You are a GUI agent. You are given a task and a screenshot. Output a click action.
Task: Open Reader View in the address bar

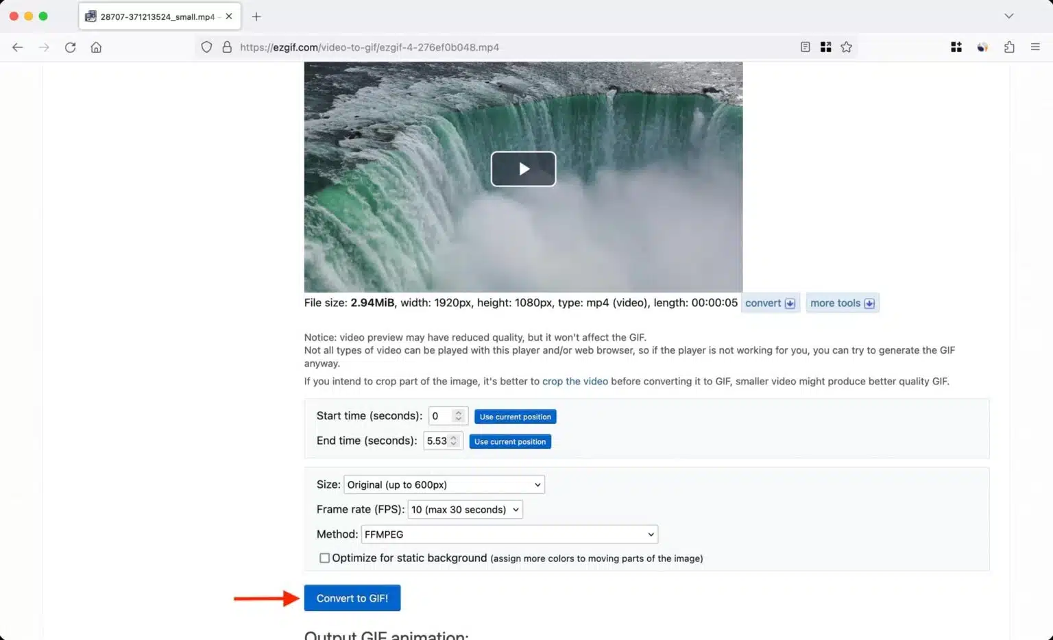point(804,47)
